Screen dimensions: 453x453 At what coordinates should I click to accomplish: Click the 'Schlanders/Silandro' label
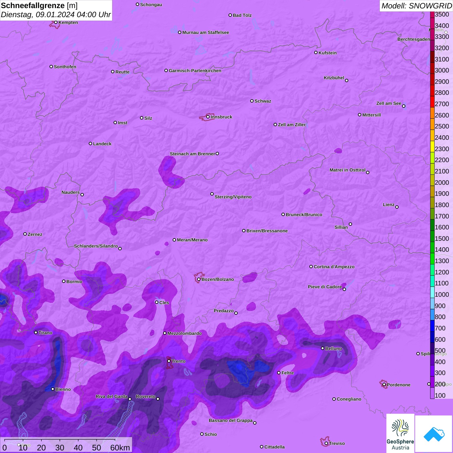[96, 246]
